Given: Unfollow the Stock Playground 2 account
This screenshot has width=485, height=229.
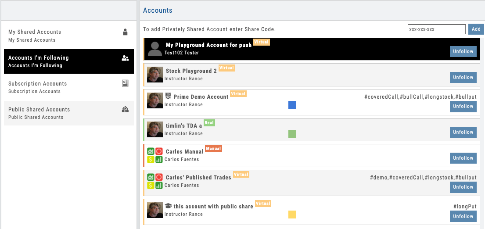Looking at the screenshot, I should coord(463,77).
